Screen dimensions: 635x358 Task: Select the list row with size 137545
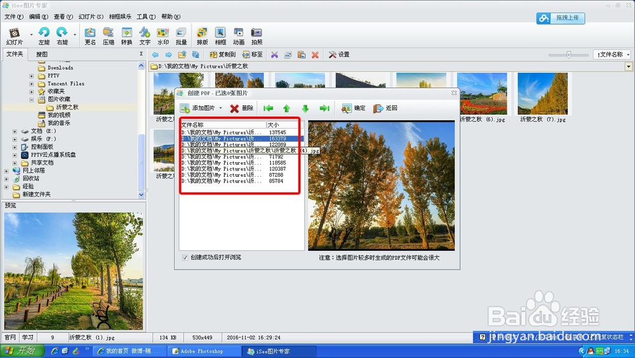pos(242,132)
